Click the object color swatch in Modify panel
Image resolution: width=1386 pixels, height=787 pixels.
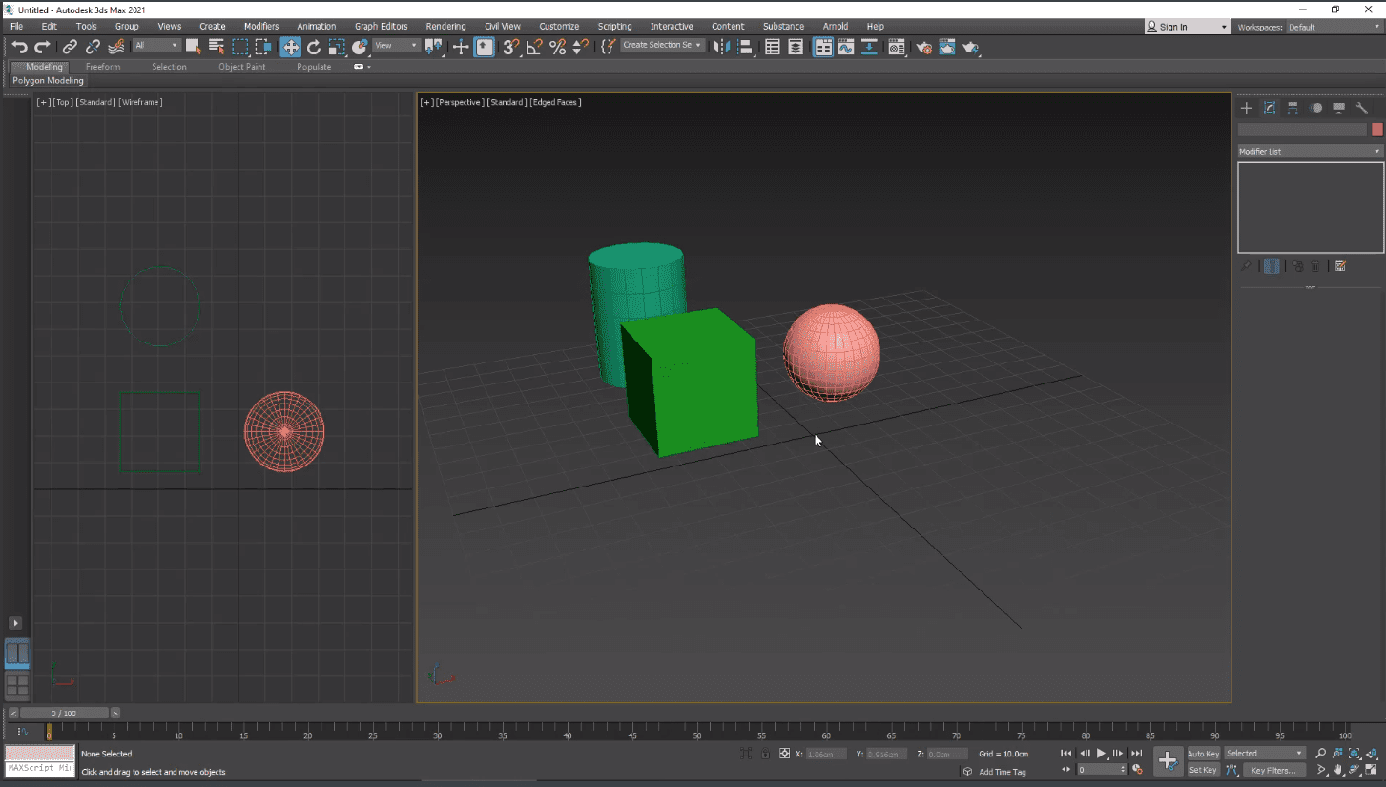[x=1376, y=129]
